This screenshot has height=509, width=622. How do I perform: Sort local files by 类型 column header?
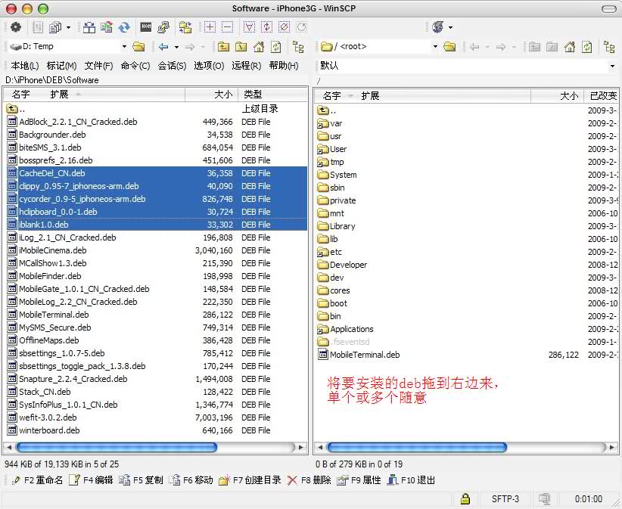(x=272, y=95)
